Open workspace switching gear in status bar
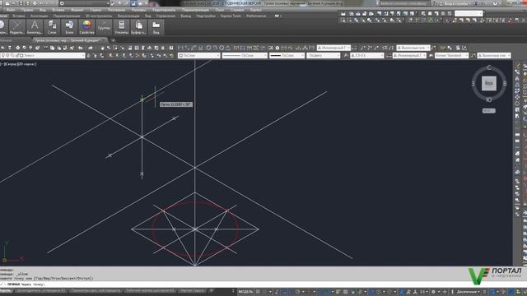 [433, 292]
